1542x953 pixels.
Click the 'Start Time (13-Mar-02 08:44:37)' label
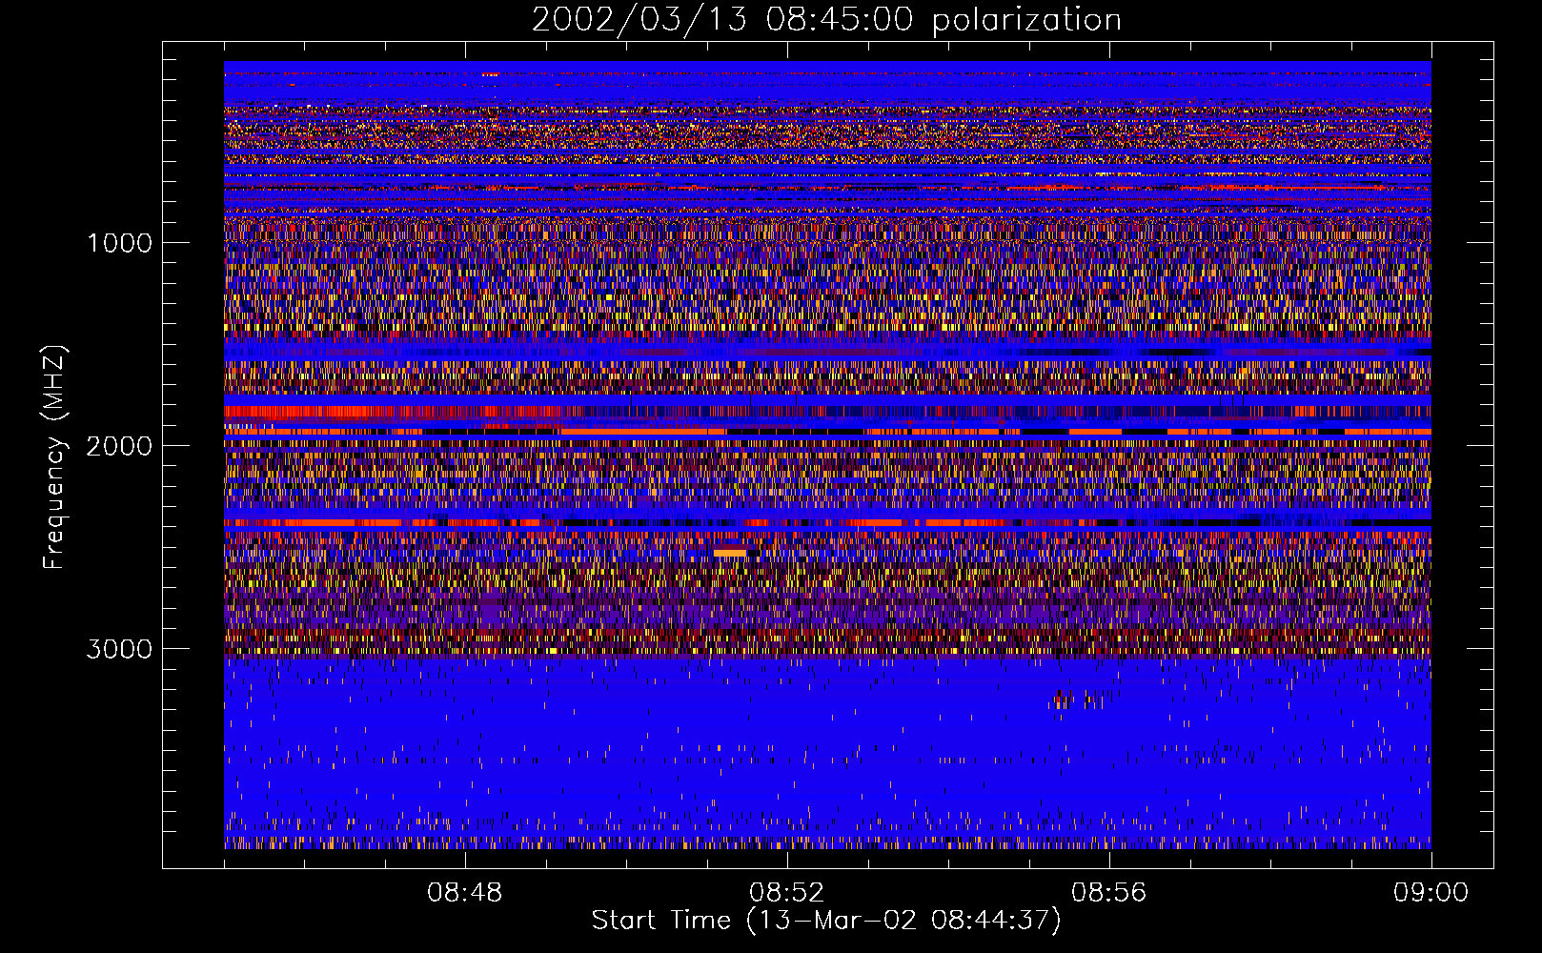tap(826, 921)
